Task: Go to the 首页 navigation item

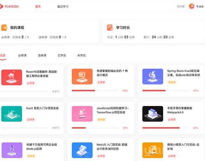Action: 38,7
